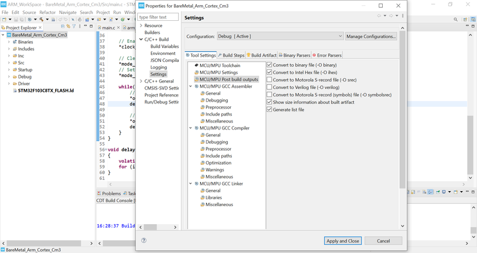
Task: Select the MCU/MPU Toolchain entry
Action: pos(219,65)
